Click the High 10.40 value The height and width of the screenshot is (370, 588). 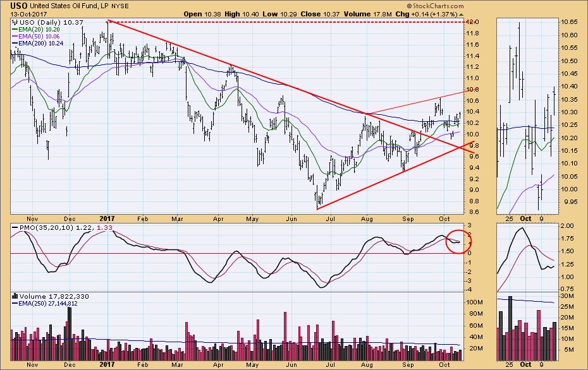[x=242, y=15]
